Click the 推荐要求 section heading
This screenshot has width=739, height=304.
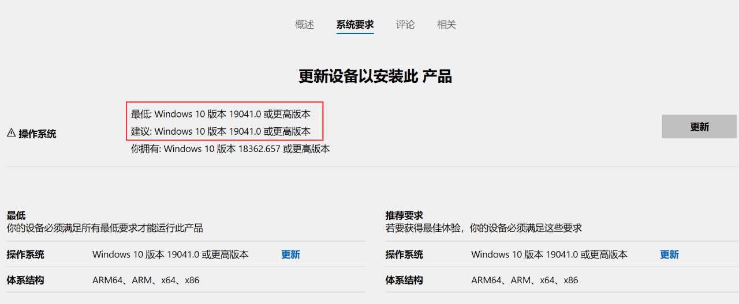click(x=404, y=216)
